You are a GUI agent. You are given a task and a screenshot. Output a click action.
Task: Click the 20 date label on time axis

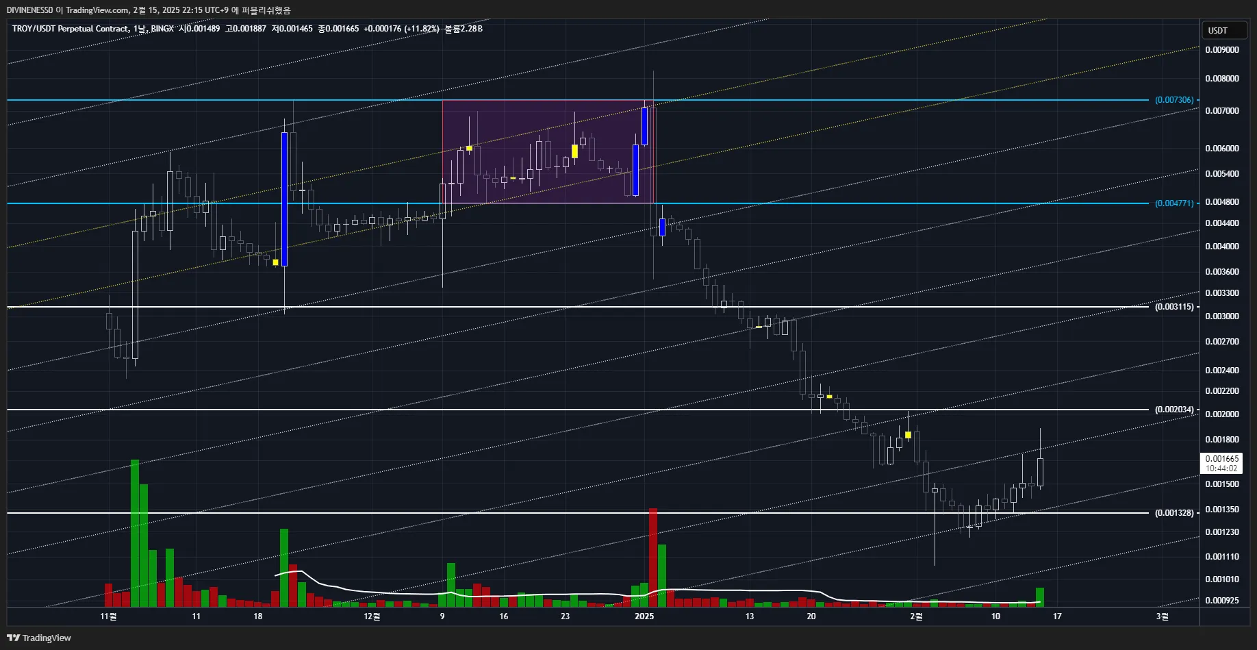[x=811, y=616]
